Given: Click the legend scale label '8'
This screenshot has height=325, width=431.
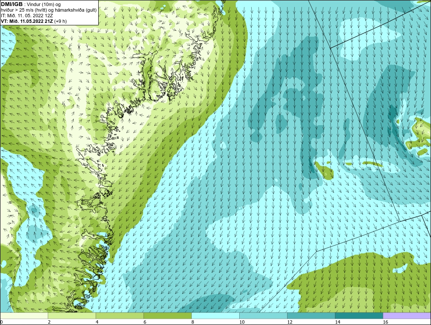Looking at the screenshot, I should (x=193, y=322).
